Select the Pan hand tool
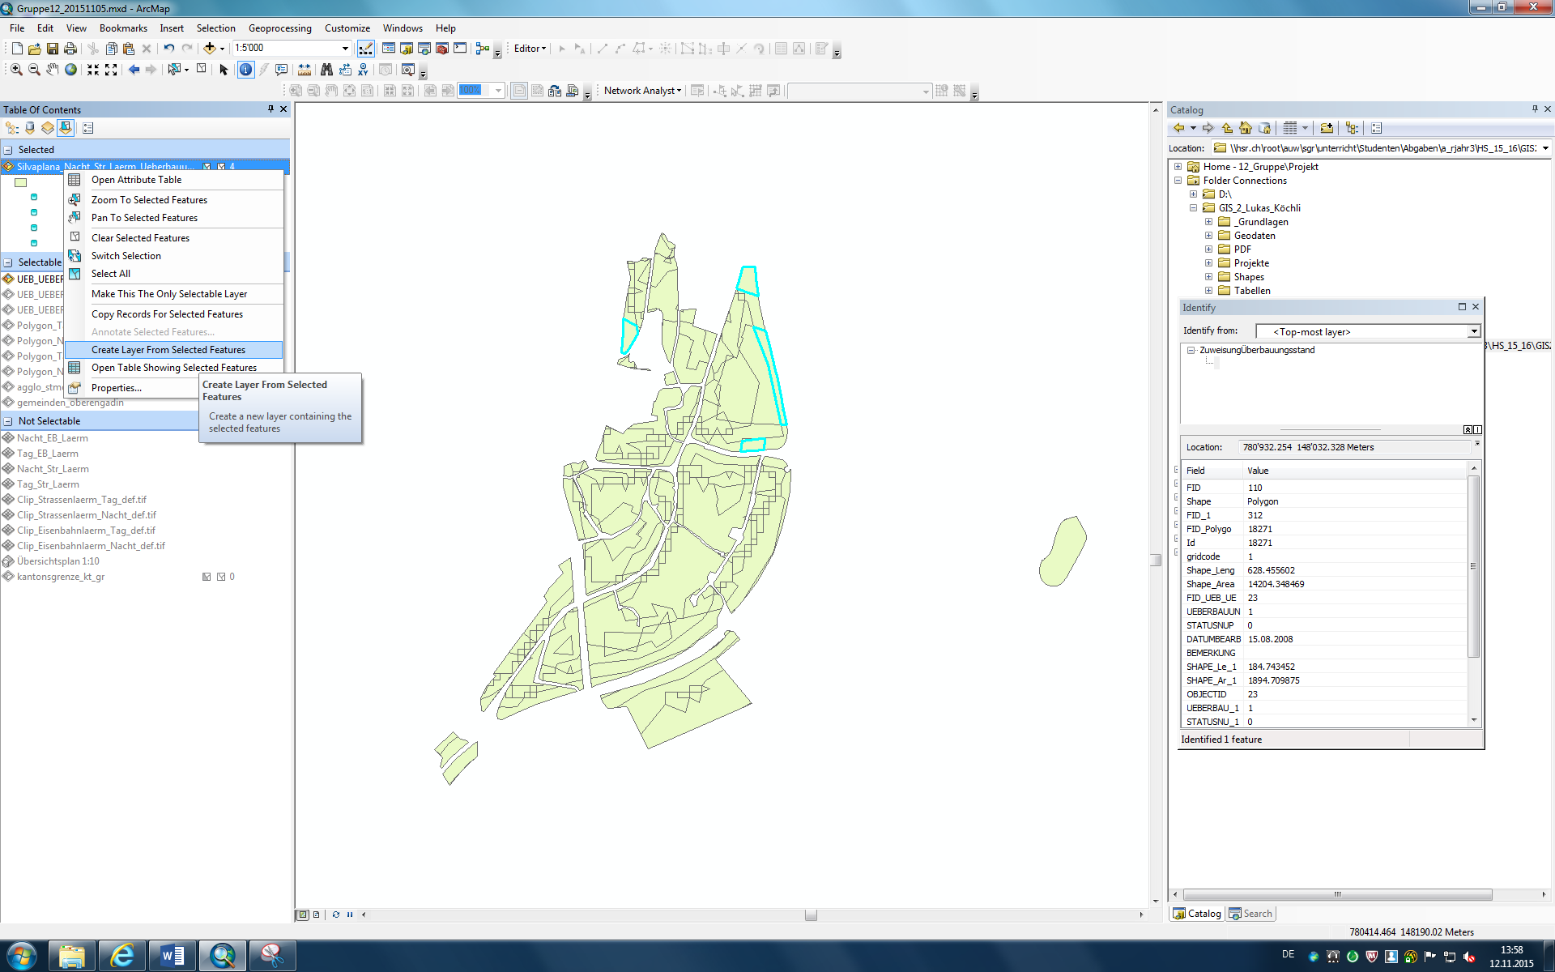This screenshot has height=972, width=1555. coord(53,70)
